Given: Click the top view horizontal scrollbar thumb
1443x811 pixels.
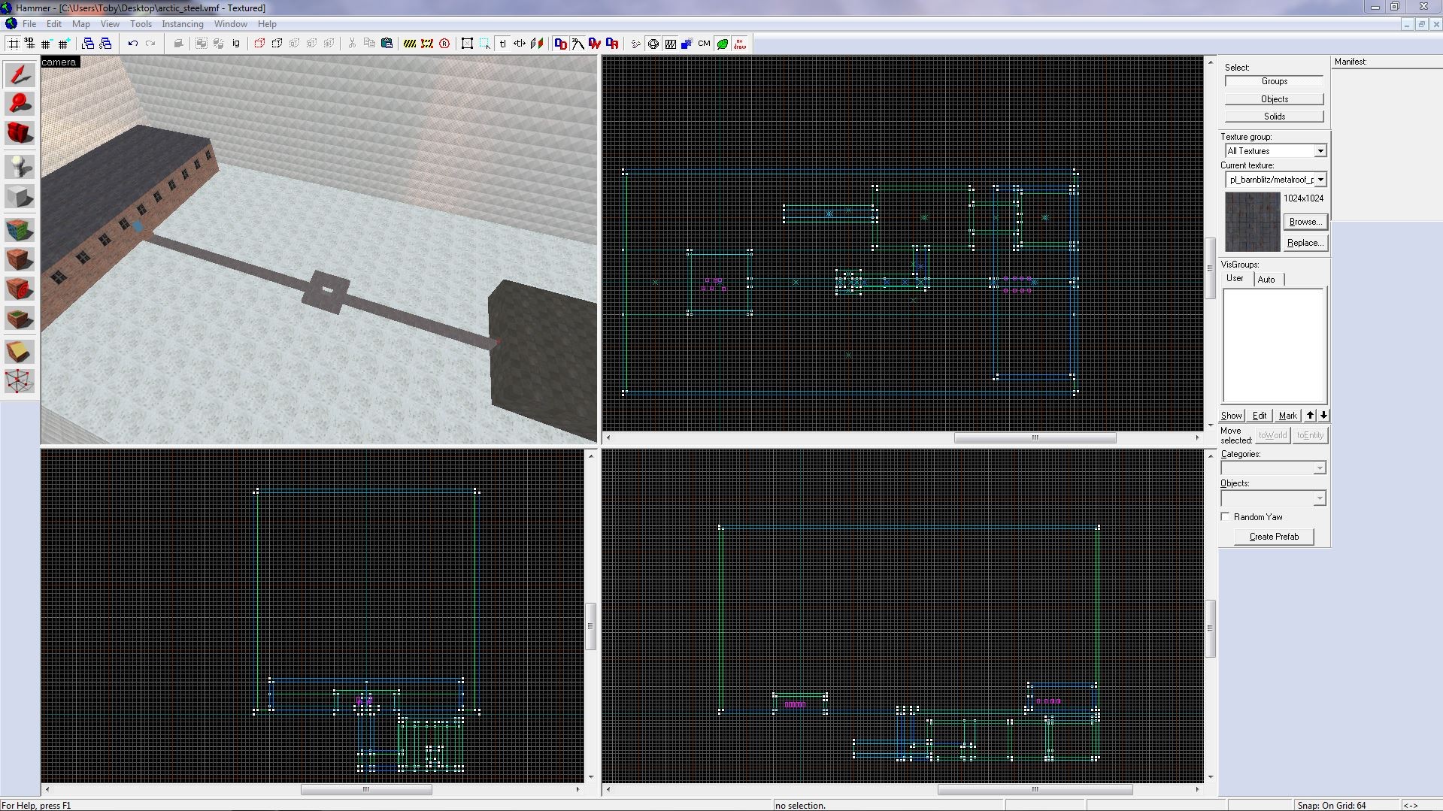Looking at the screenshot, I should point(1035,437).
